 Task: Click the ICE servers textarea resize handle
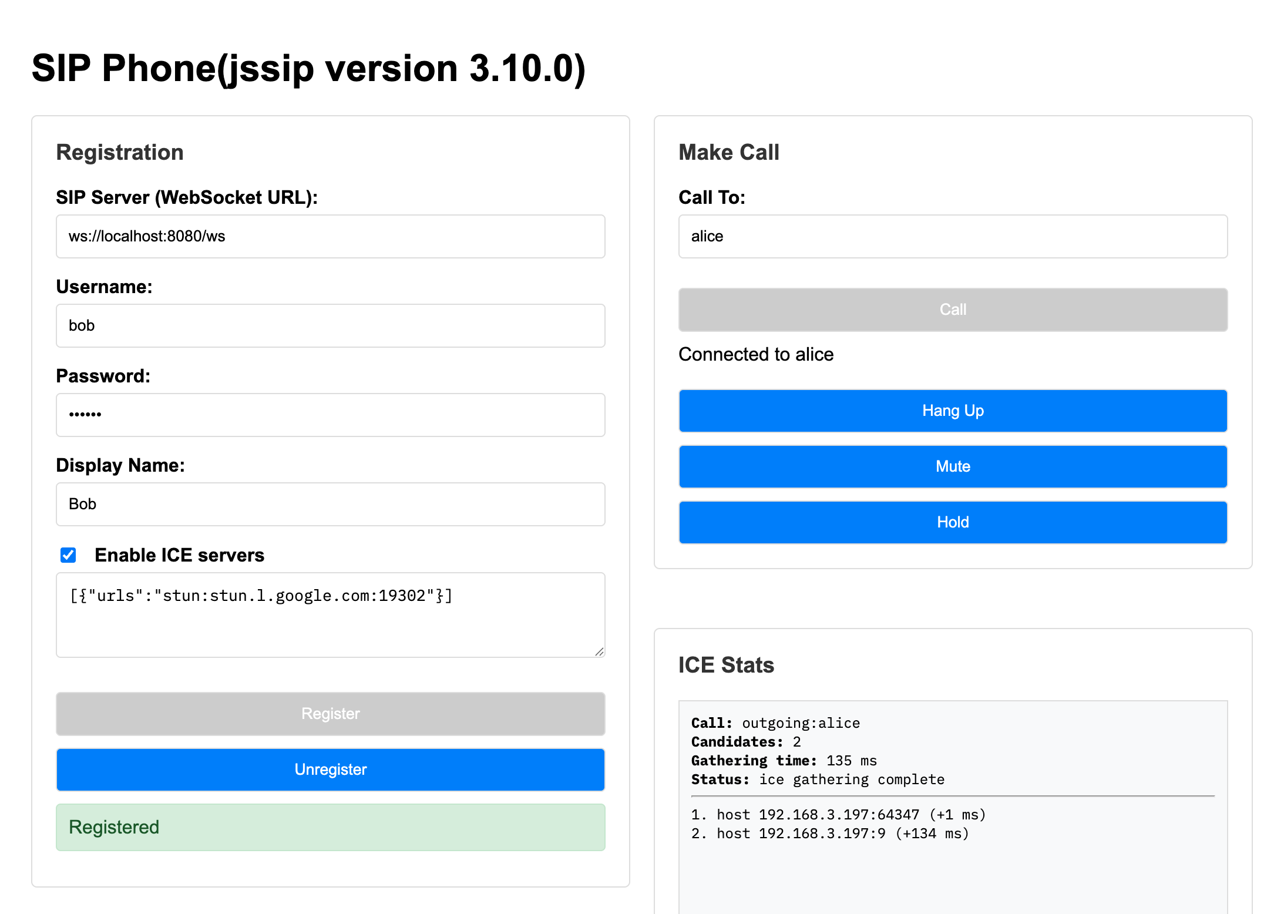(x=599, y=651)
